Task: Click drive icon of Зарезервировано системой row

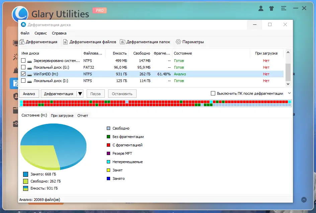Action: click(x=29, y=61)
